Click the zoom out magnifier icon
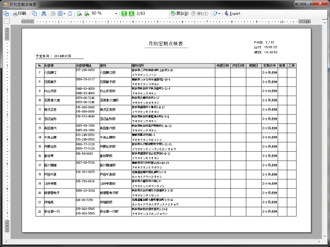The height and width of the screenshot is (247, 330). tap(79, 14)
